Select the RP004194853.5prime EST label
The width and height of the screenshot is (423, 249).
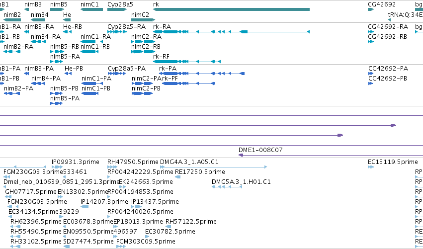click(x=140, y=192)
